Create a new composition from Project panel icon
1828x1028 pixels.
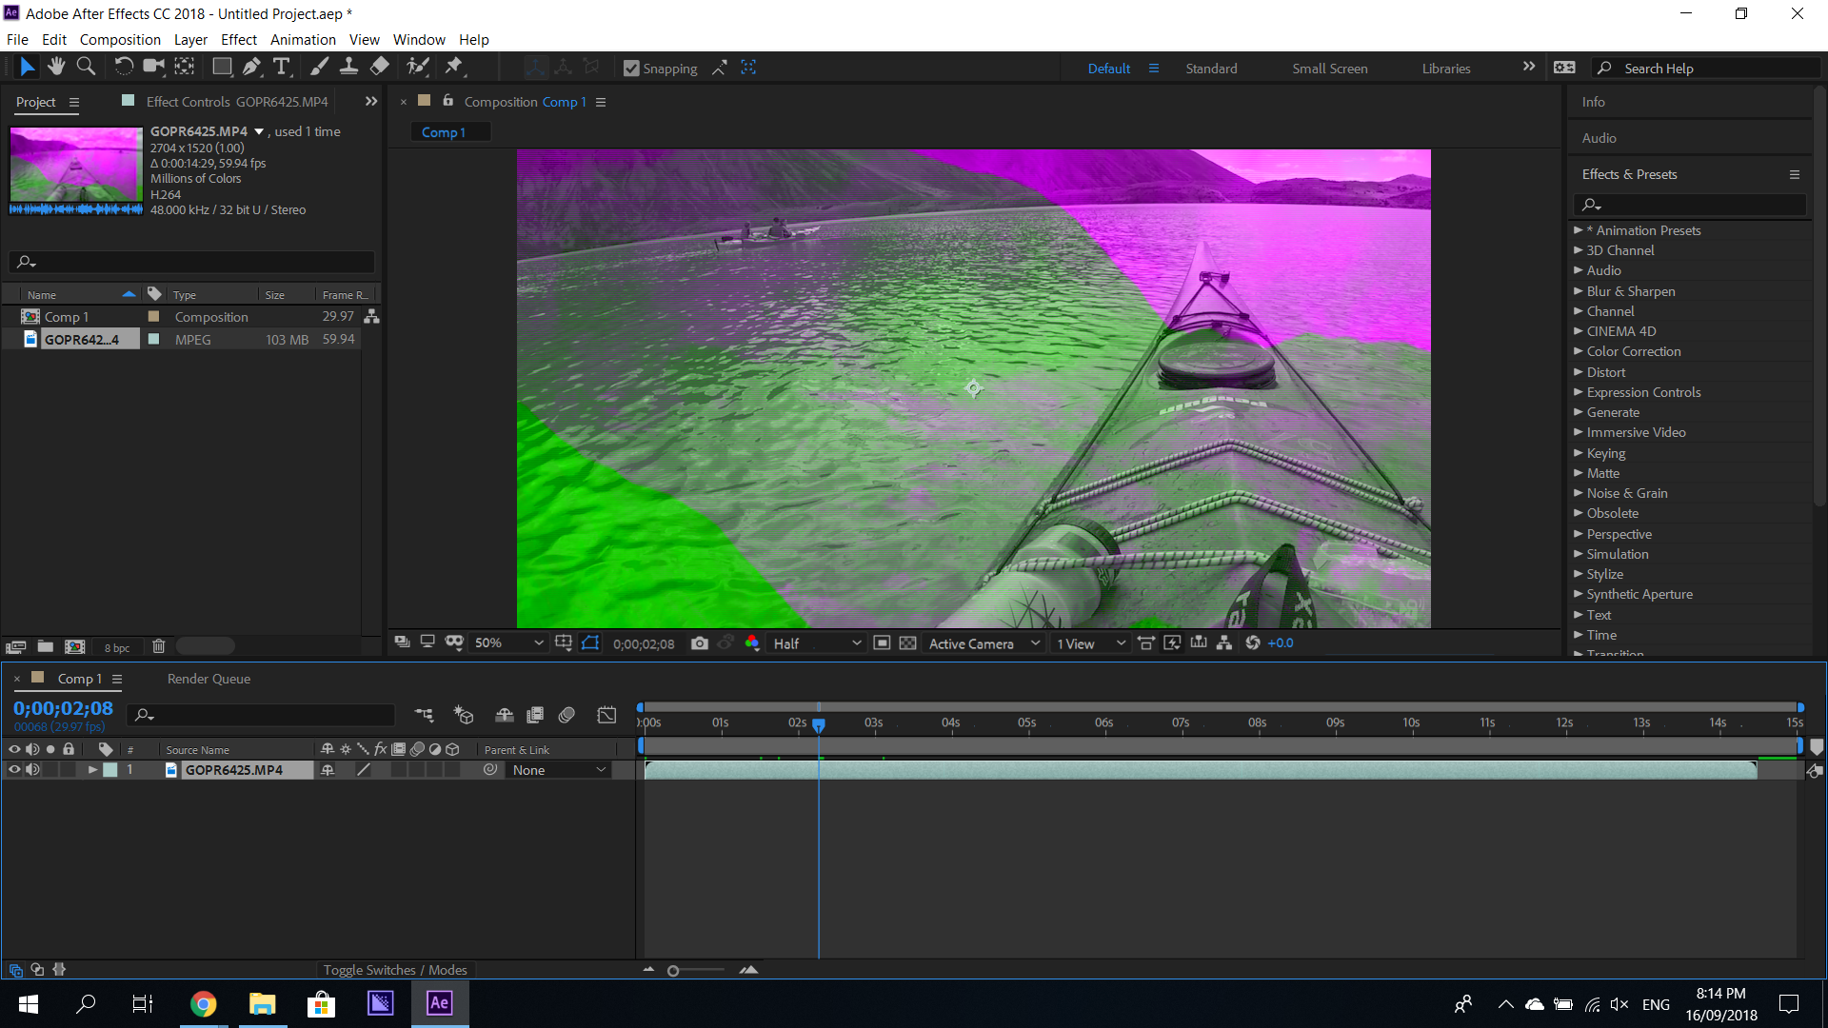click(74, 646)
